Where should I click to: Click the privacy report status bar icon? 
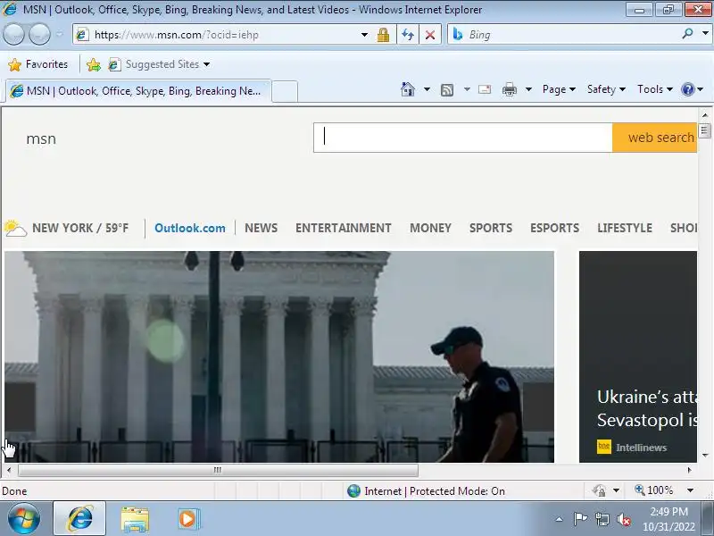click(x=599, y=490)
